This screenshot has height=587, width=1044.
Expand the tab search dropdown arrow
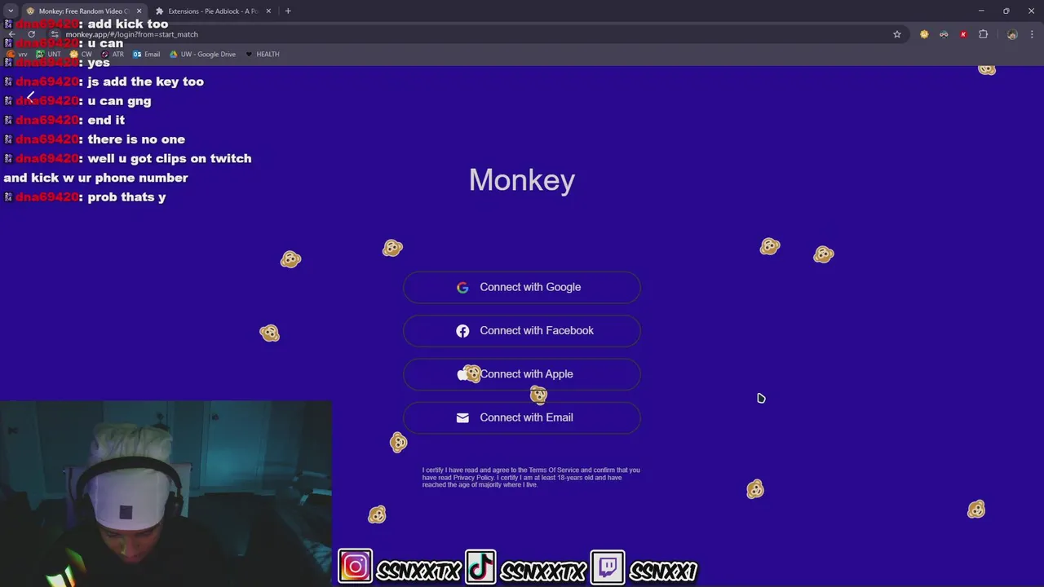click(11, 11)
